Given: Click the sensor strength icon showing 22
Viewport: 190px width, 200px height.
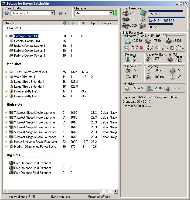Looking at the screenshot, I should coord(172,77).
